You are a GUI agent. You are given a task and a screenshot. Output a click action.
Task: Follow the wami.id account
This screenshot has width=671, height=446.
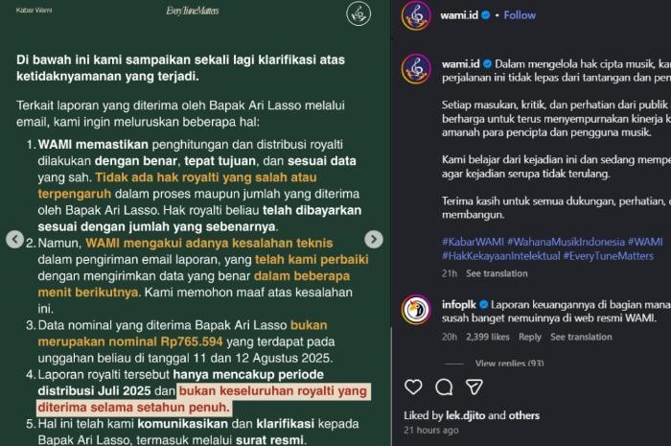(520, 15)
